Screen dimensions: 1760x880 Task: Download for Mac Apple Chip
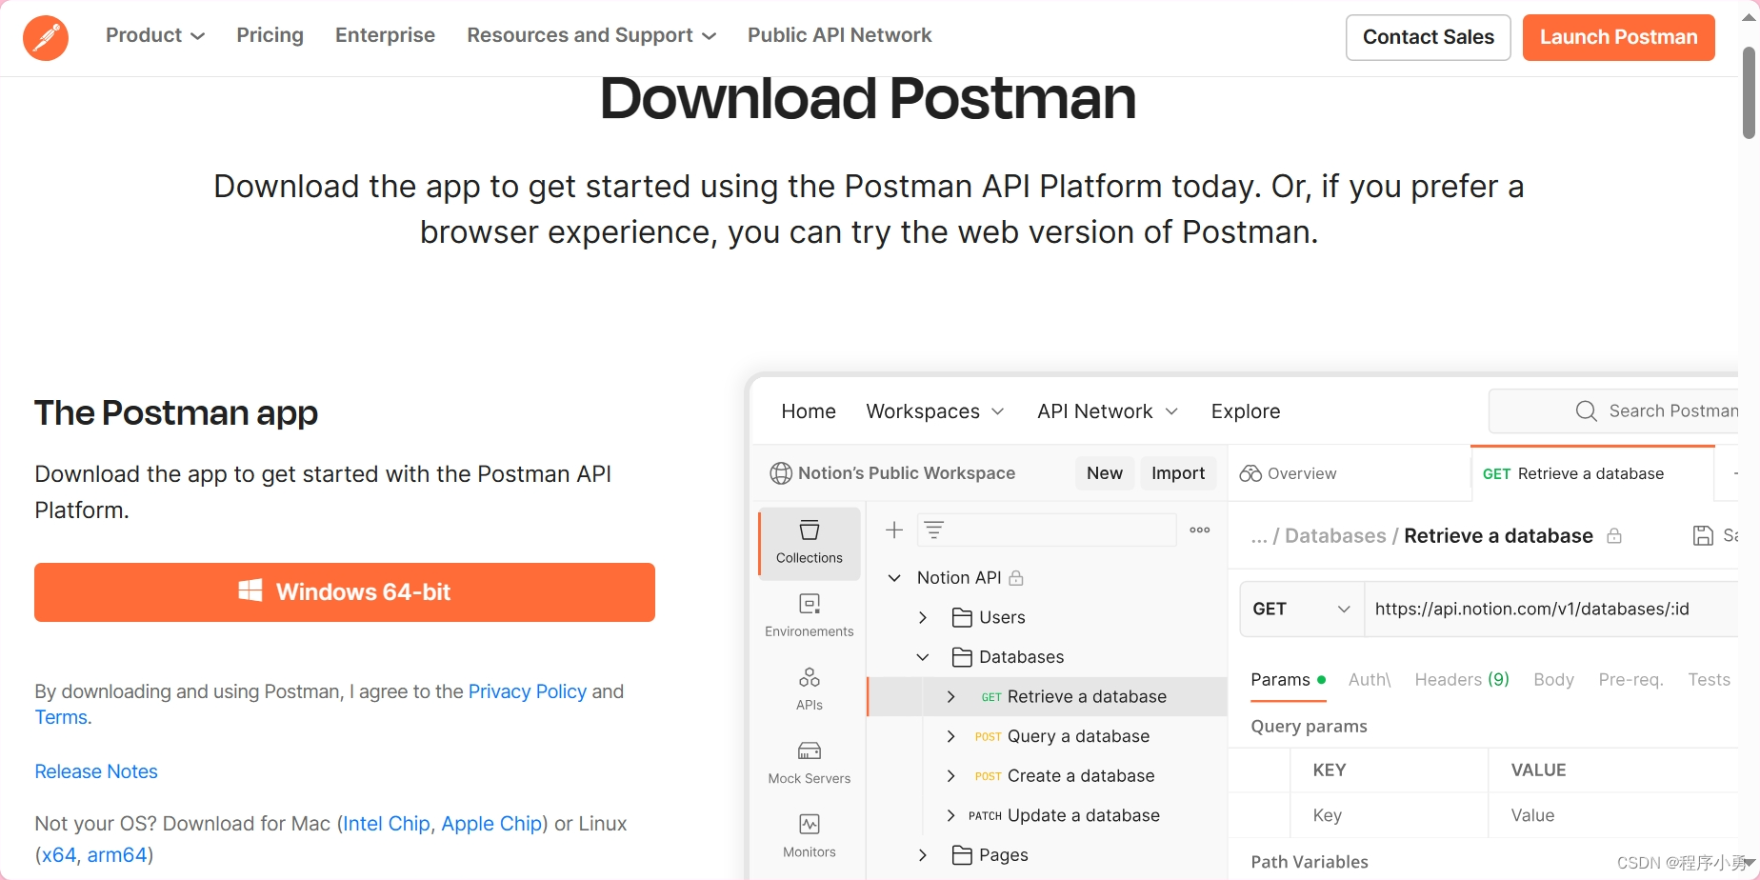click(491, 824)
